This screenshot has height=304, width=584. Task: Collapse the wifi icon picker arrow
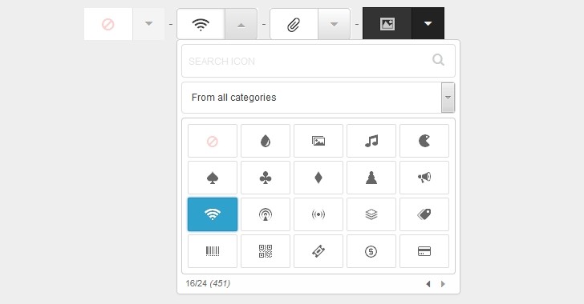tap(241, 24)
